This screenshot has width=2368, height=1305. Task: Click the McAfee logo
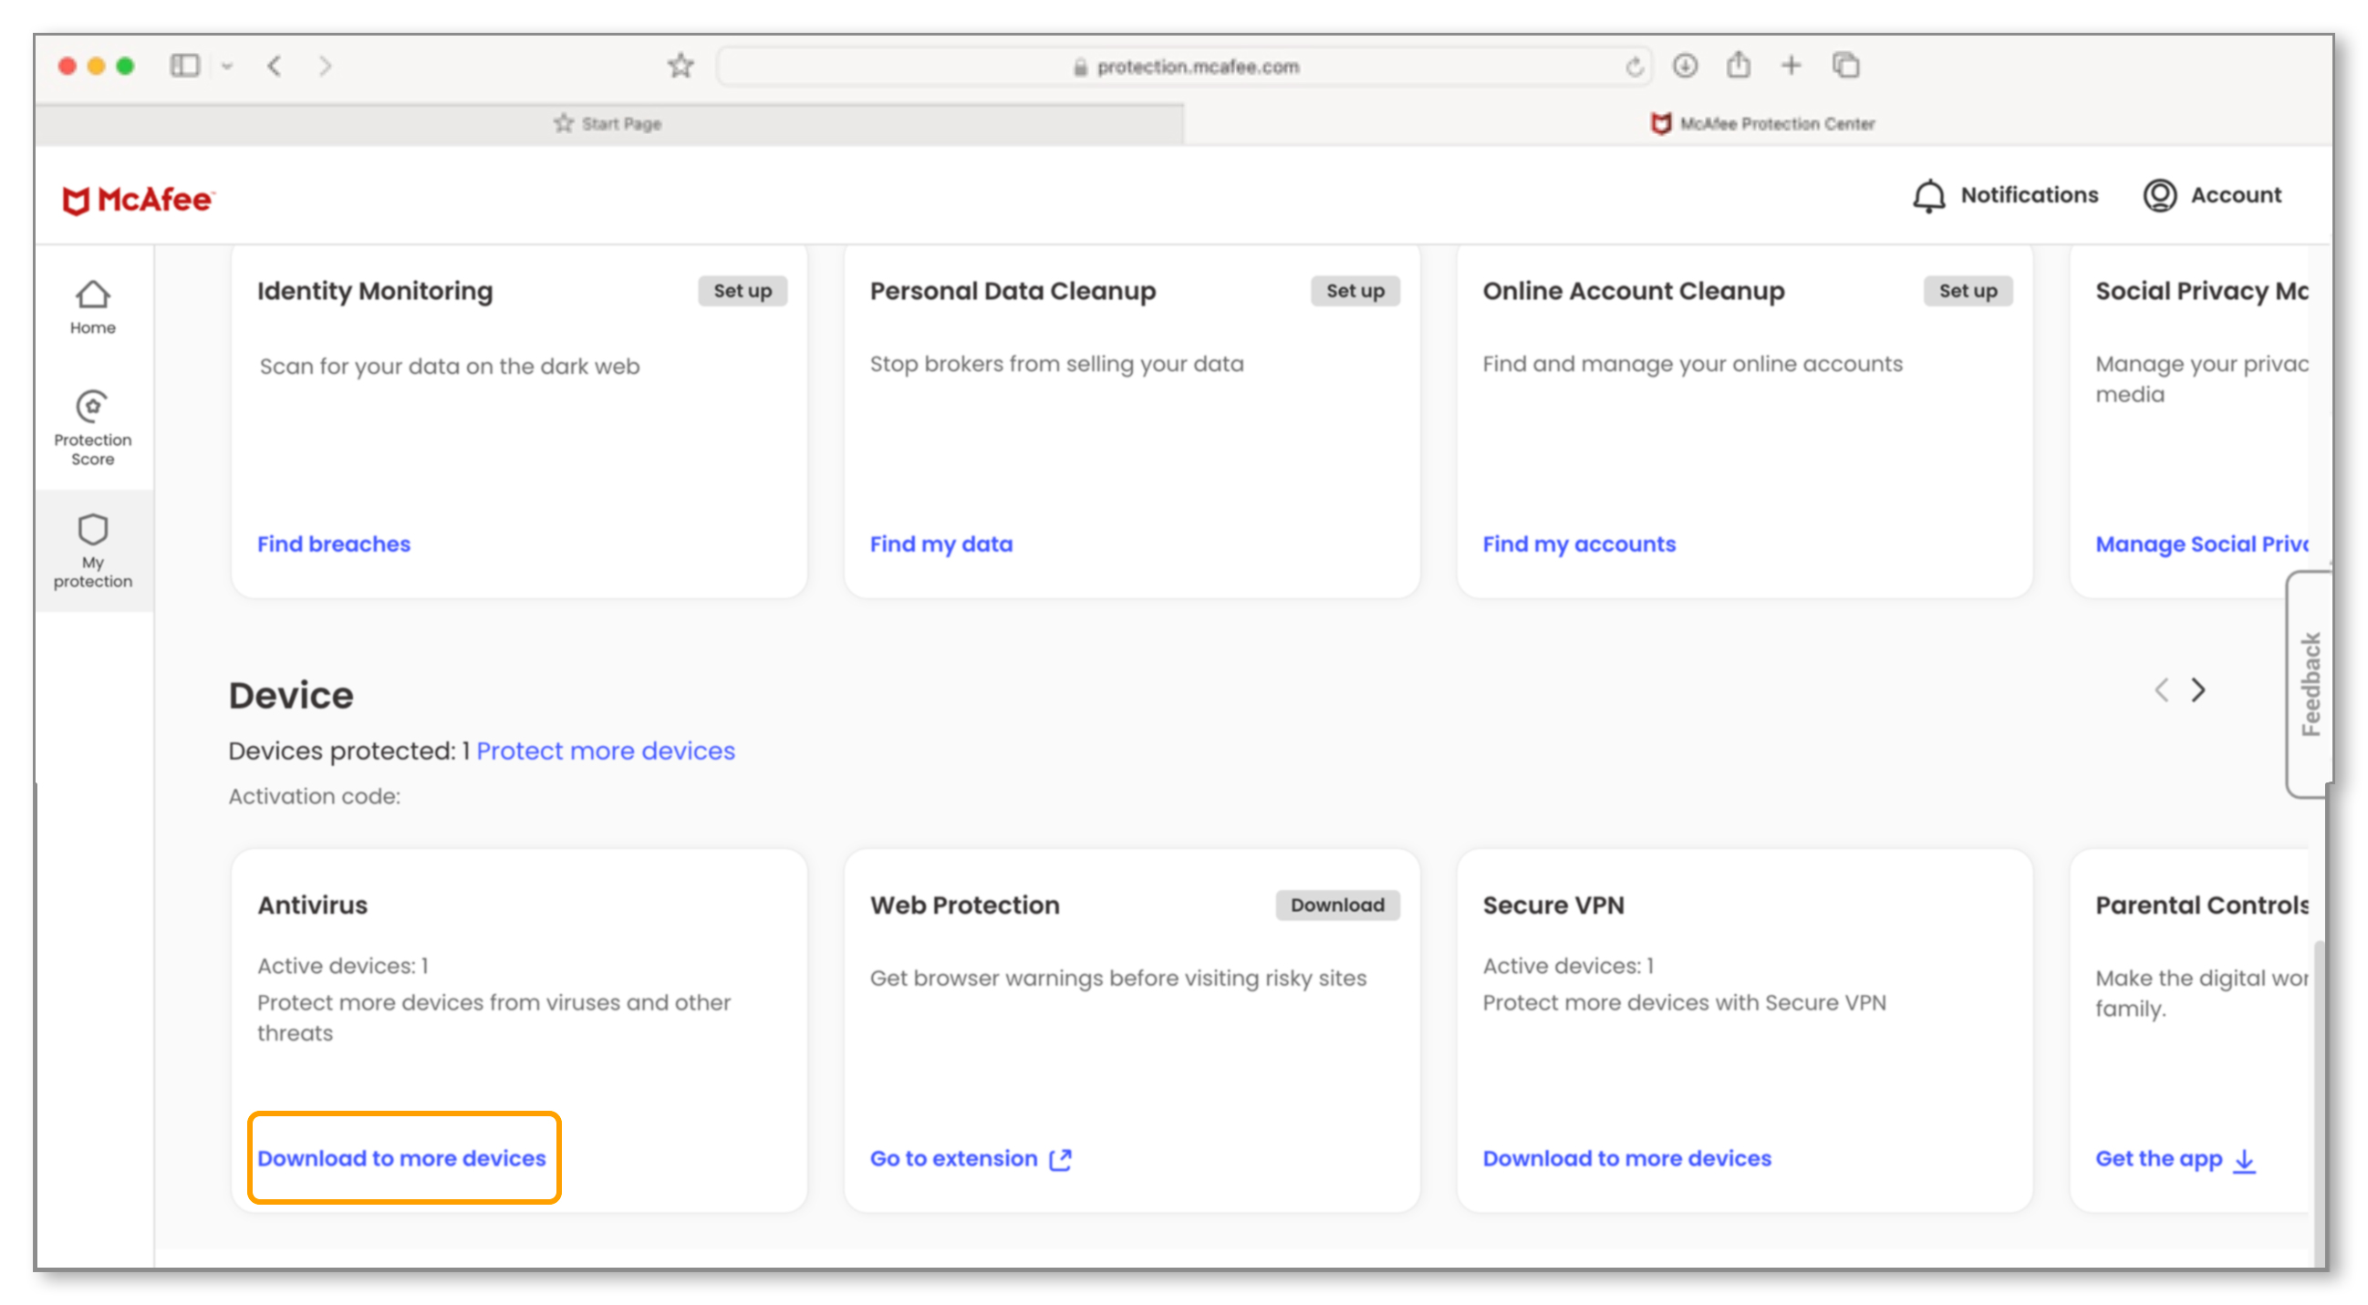click(138, 200)
